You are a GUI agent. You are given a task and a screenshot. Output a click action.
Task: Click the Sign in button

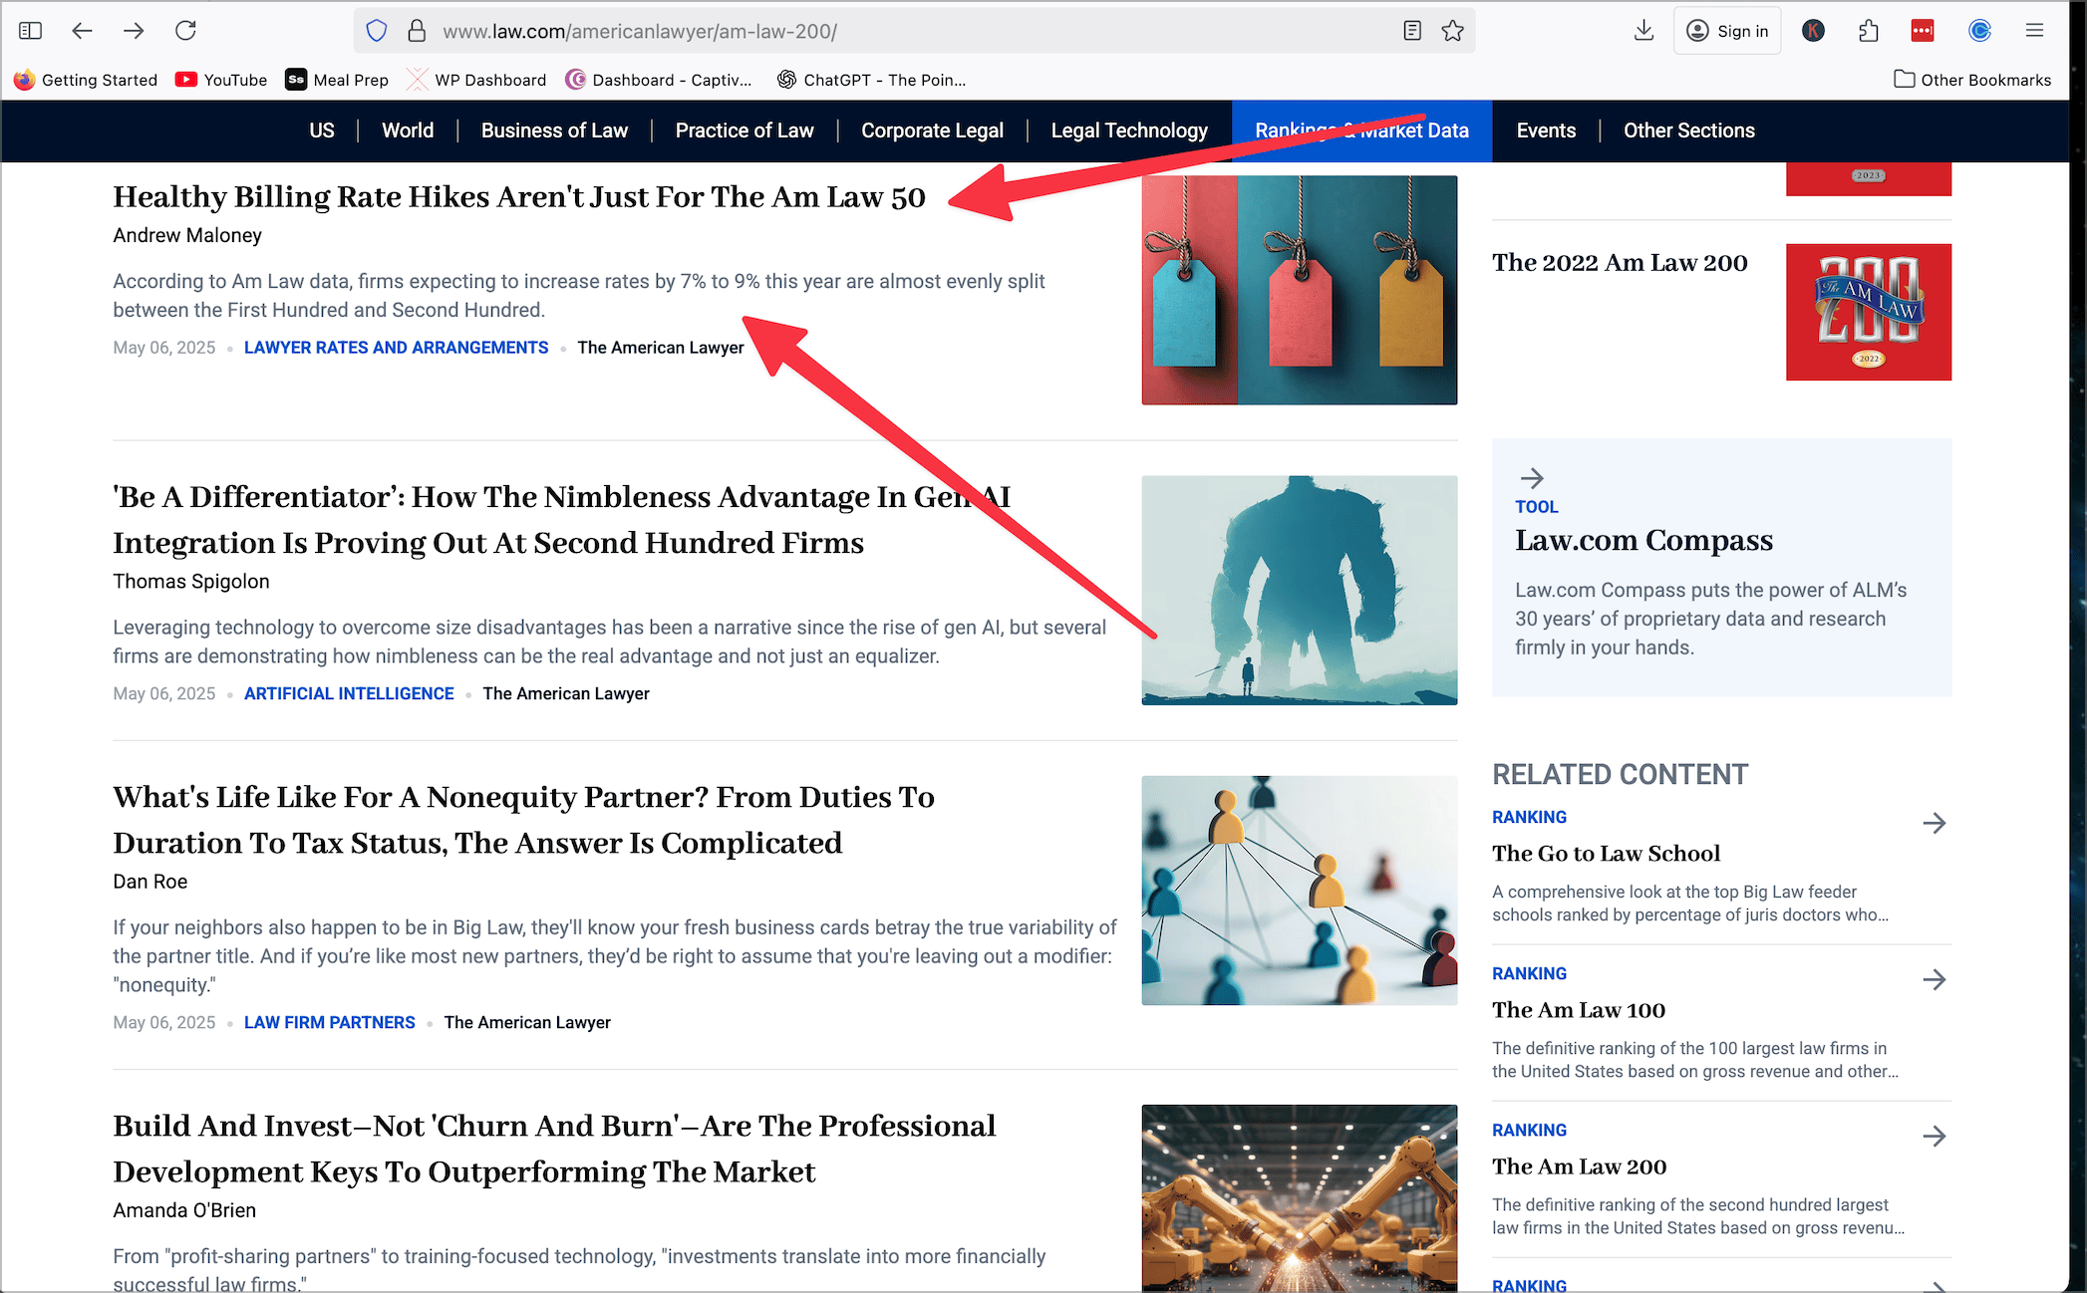coord(1727,31)
